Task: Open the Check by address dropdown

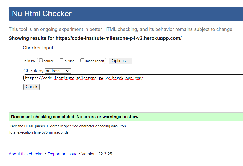Action: [58, 71]
